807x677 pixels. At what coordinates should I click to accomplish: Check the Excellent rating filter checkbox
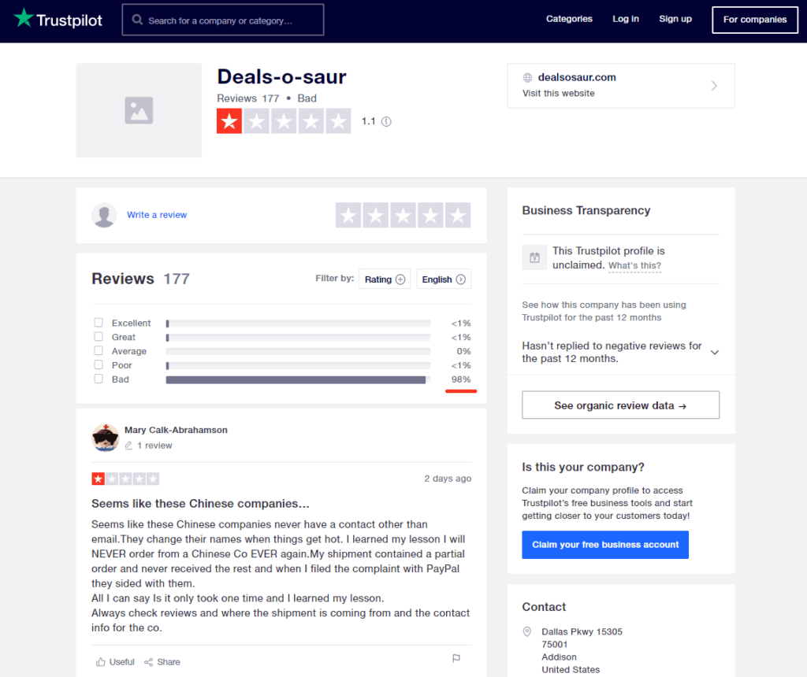pos(99,323)
